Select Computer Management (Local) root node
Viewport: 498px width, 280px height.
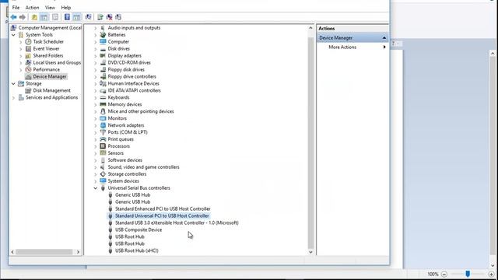50,28
